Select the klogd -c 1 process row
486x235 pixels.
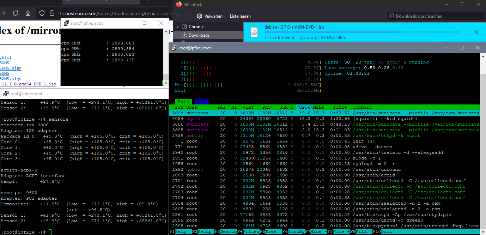pos(324,158)
